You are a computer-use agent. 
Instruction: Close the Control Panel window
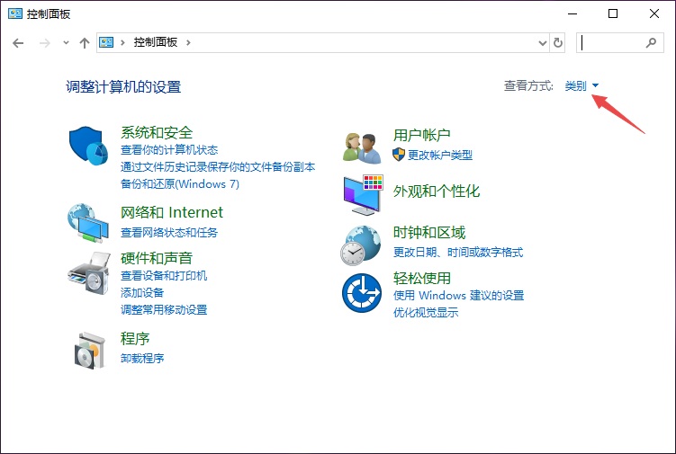pos(654,13)
